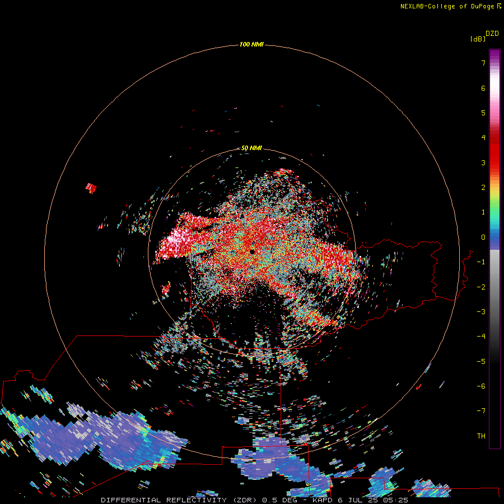Click the scale label 5
The height and width of the screenshot is (504, 504).
coord(483,113)
